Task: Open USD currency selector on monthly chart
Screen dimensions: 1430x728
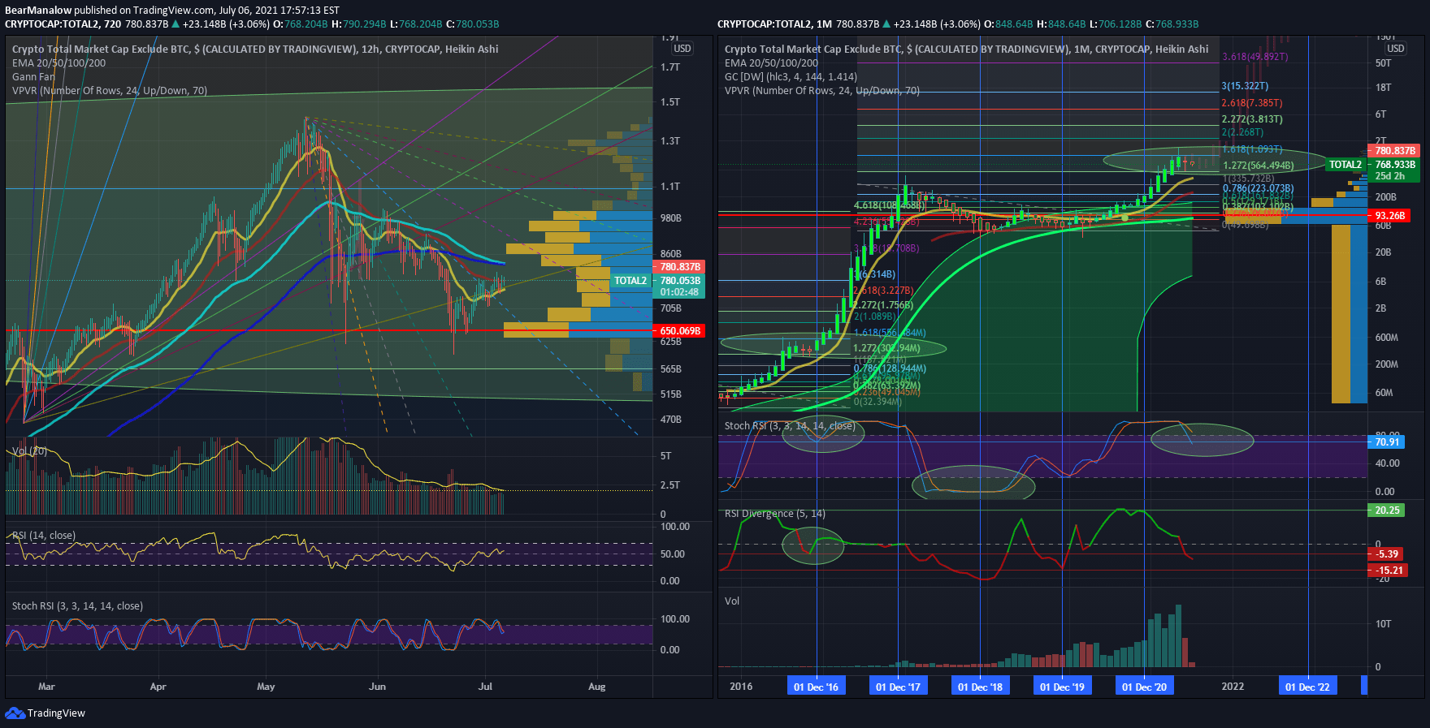Action: pos(1395,49)
